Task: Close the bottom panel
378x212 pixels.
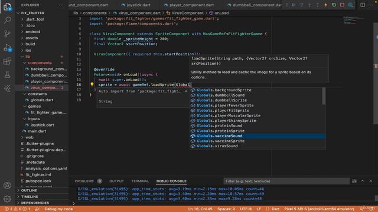Action: click(371, 181)
